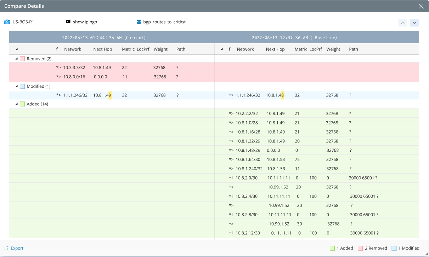Select added route 10.8.1.0/28

tap(247, 123)
